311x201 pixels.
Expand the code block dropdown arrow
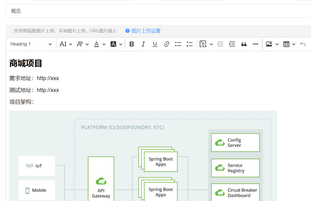(x=212, y=44)
